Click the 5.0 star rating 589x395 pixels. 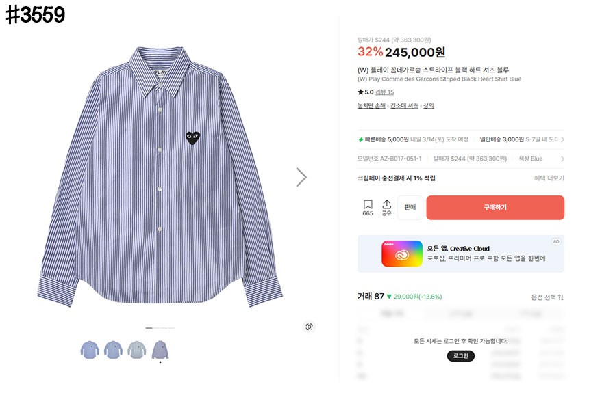(x=366, y=92)
